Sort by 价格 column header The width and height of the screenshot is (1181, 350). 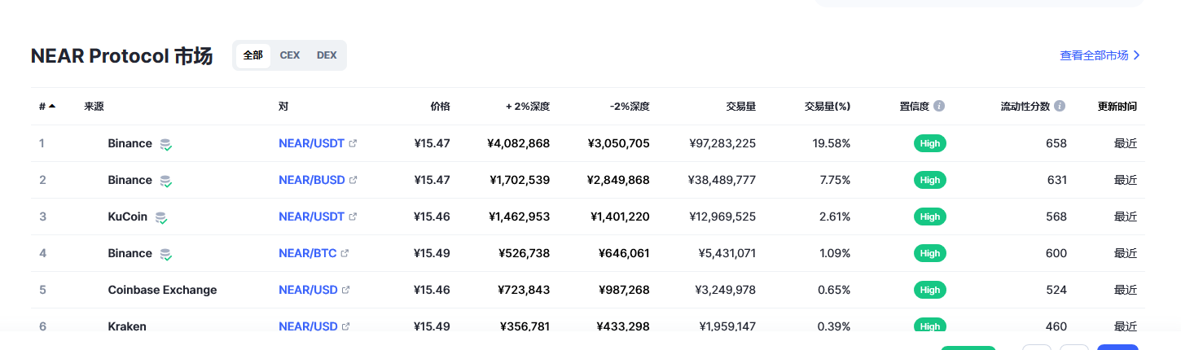[440, 106]
